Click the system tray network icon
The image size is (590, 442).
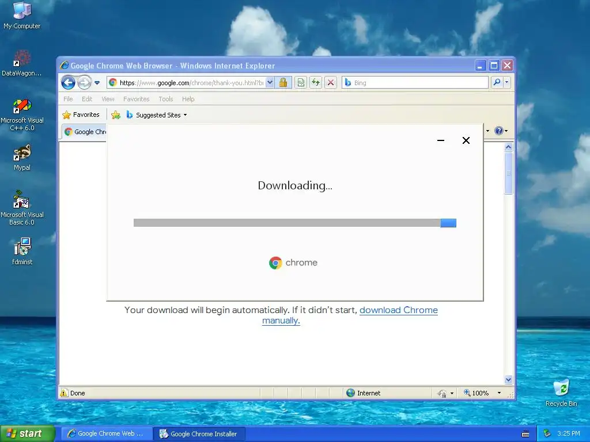click(x=547, y=434)
